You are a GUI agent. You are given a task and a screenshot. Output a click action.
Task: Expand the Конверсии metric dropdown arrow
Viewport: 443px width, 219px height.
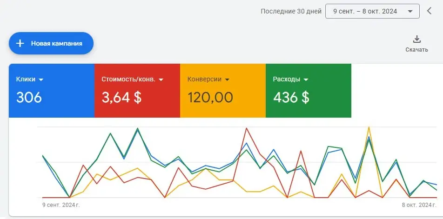227,80
